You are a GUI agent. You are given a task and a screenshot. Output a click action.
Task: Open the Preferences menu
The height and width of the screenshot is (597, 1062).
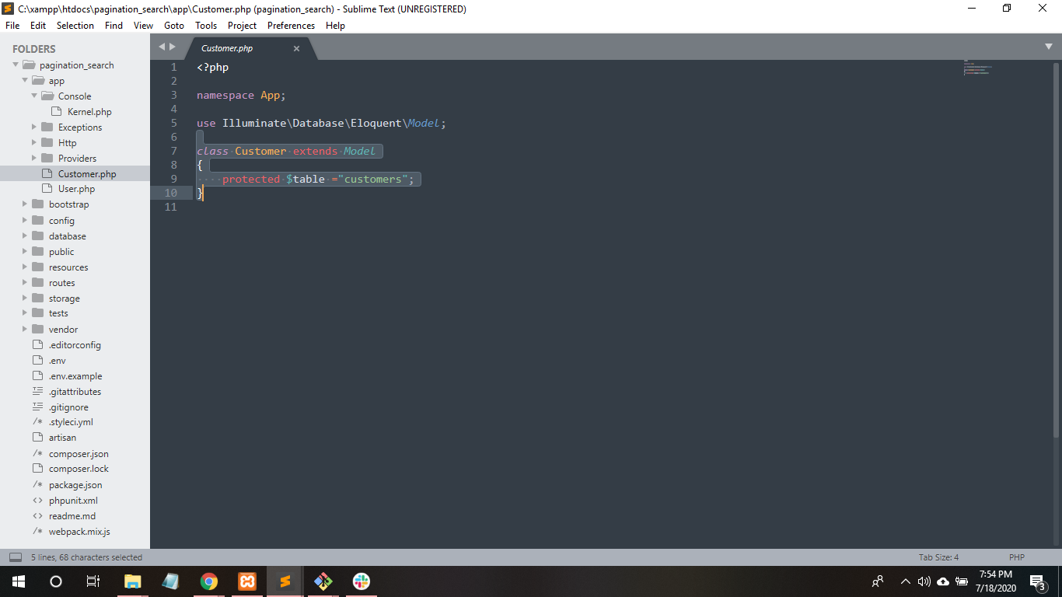tap(291, 26)
